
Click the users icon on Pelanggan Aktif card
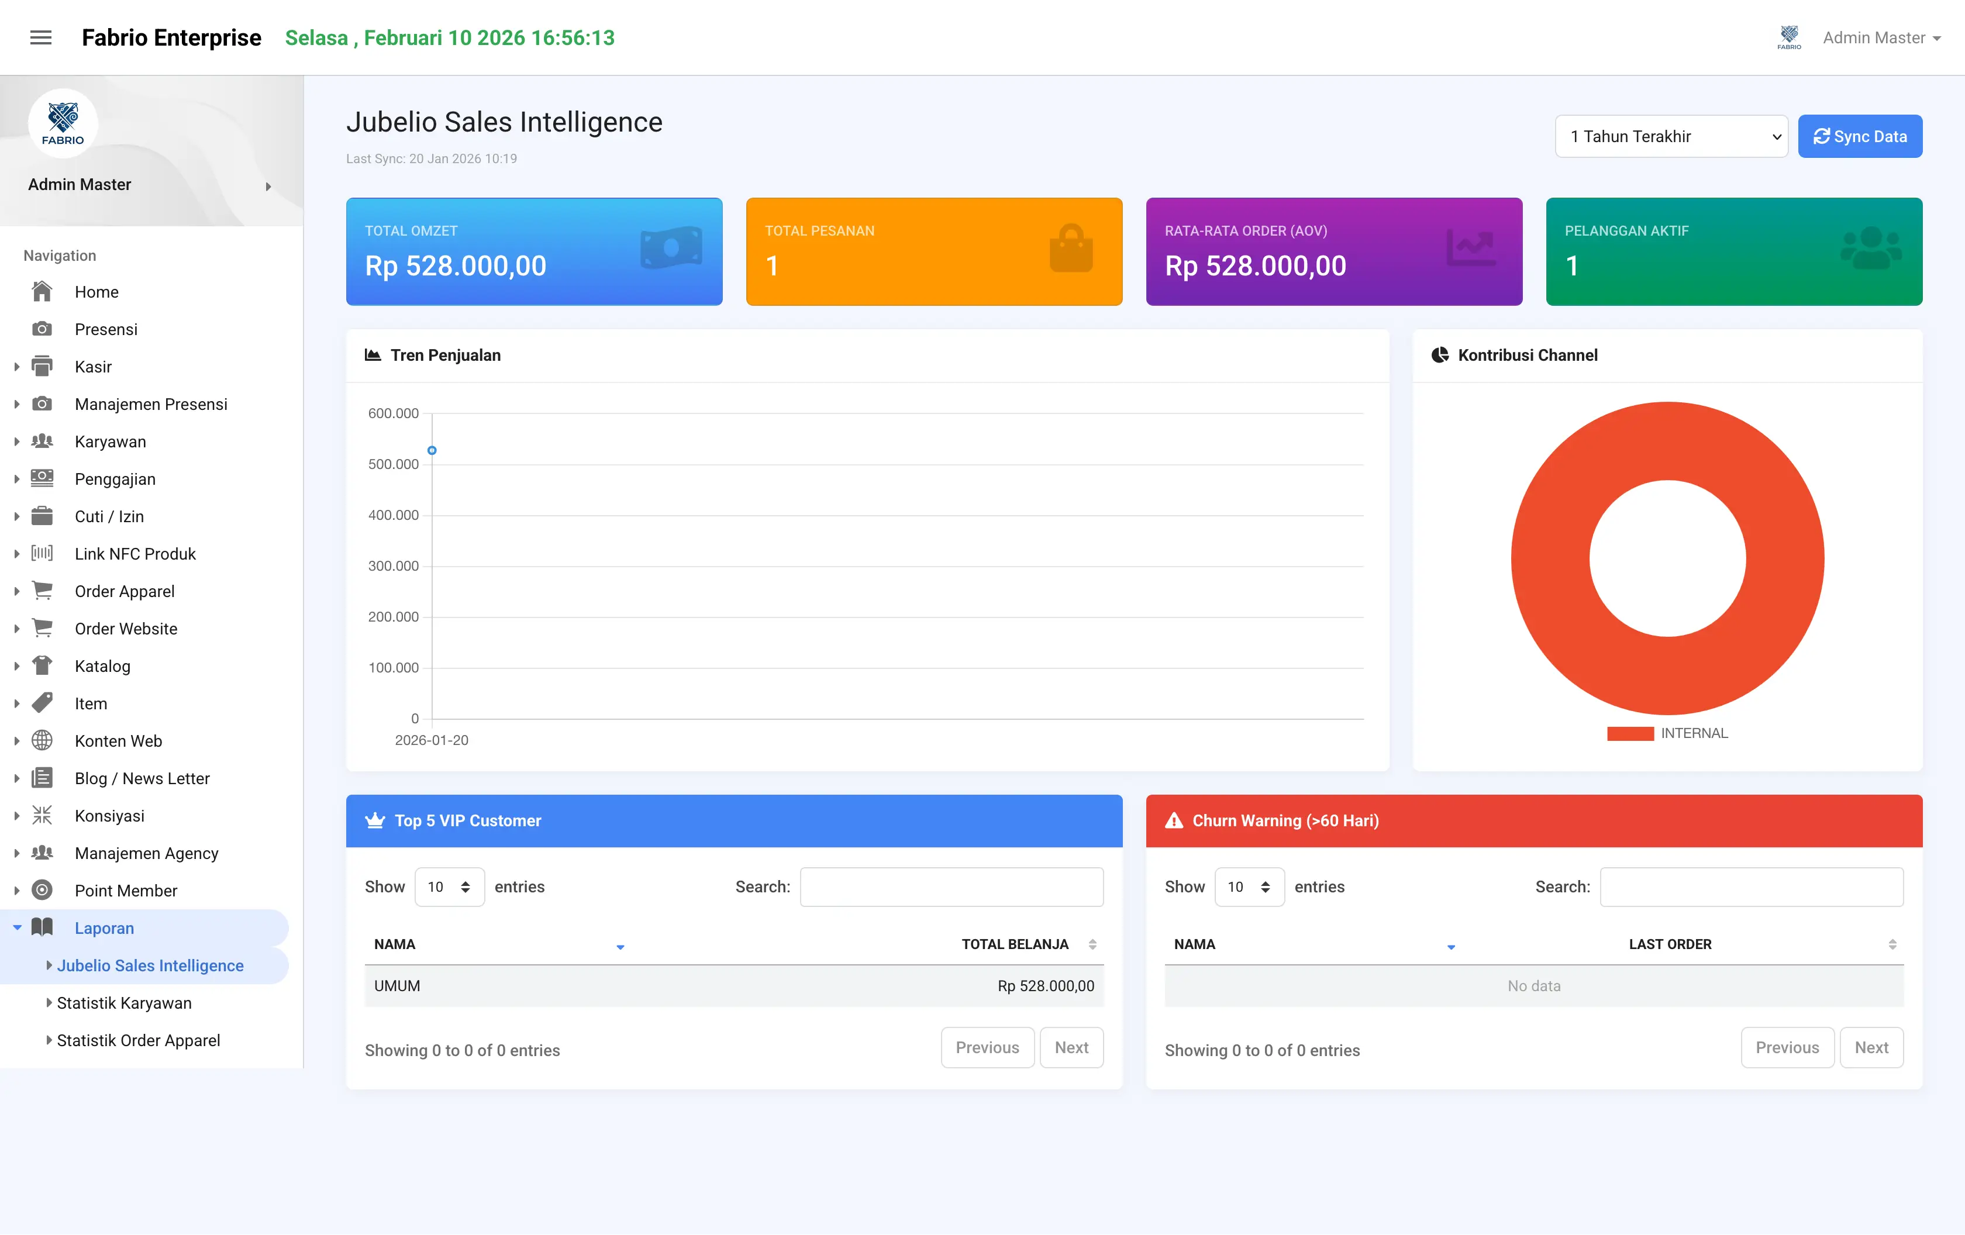(1871, 248)
